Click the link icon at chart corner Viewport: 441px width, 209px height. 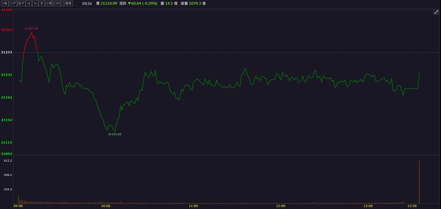pyautogui.click(x=436, y=12)
